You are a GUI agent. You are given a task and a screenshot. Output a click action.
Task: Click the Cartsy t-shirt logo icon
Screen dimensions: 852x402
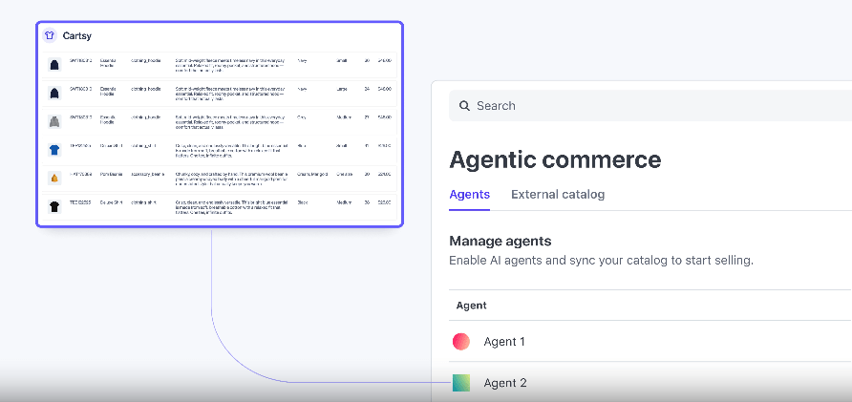(x=50, y=35)
